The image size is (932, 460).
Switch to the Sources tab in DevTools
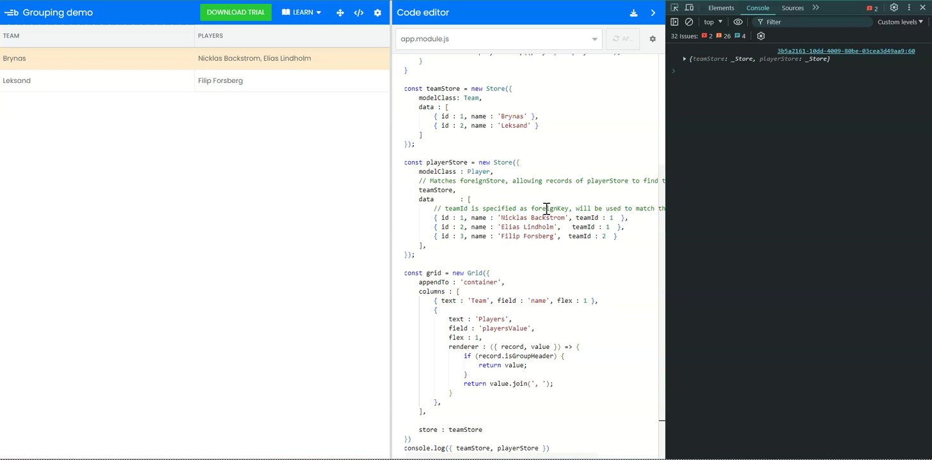[x=793, y=8]
